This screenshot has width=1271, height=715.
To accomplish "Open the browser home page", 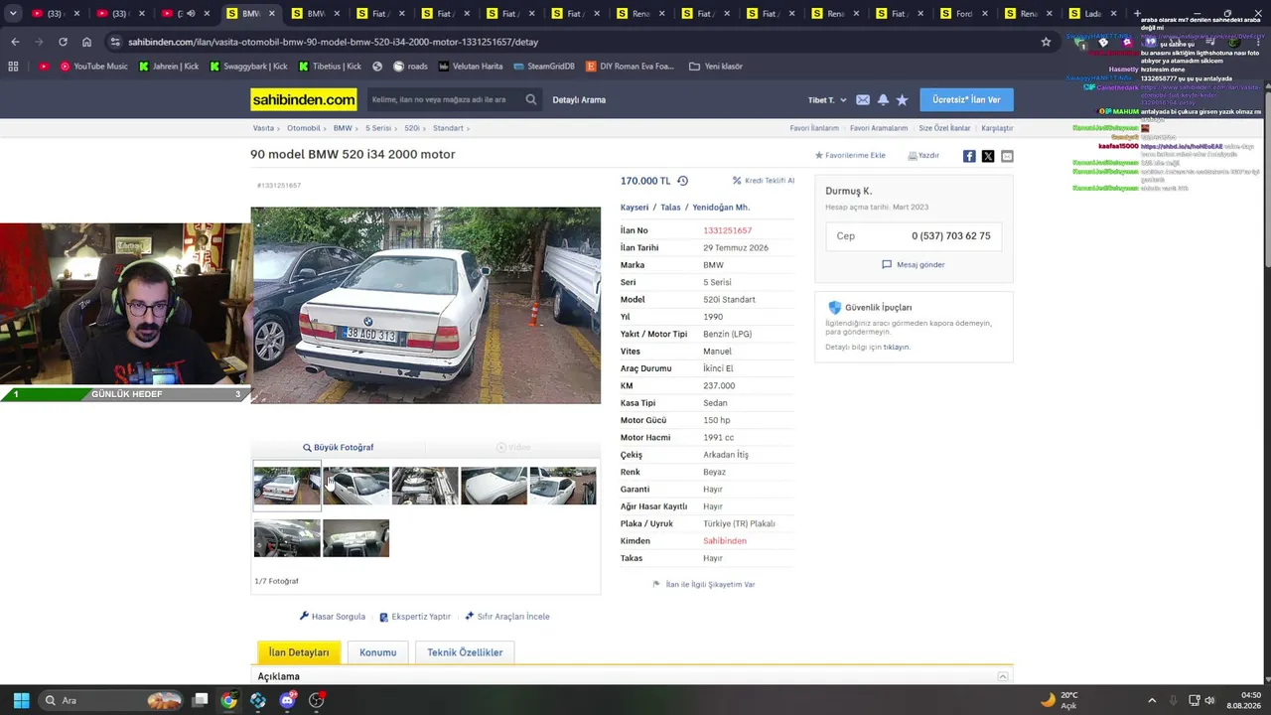I will (x=86, y=42).
